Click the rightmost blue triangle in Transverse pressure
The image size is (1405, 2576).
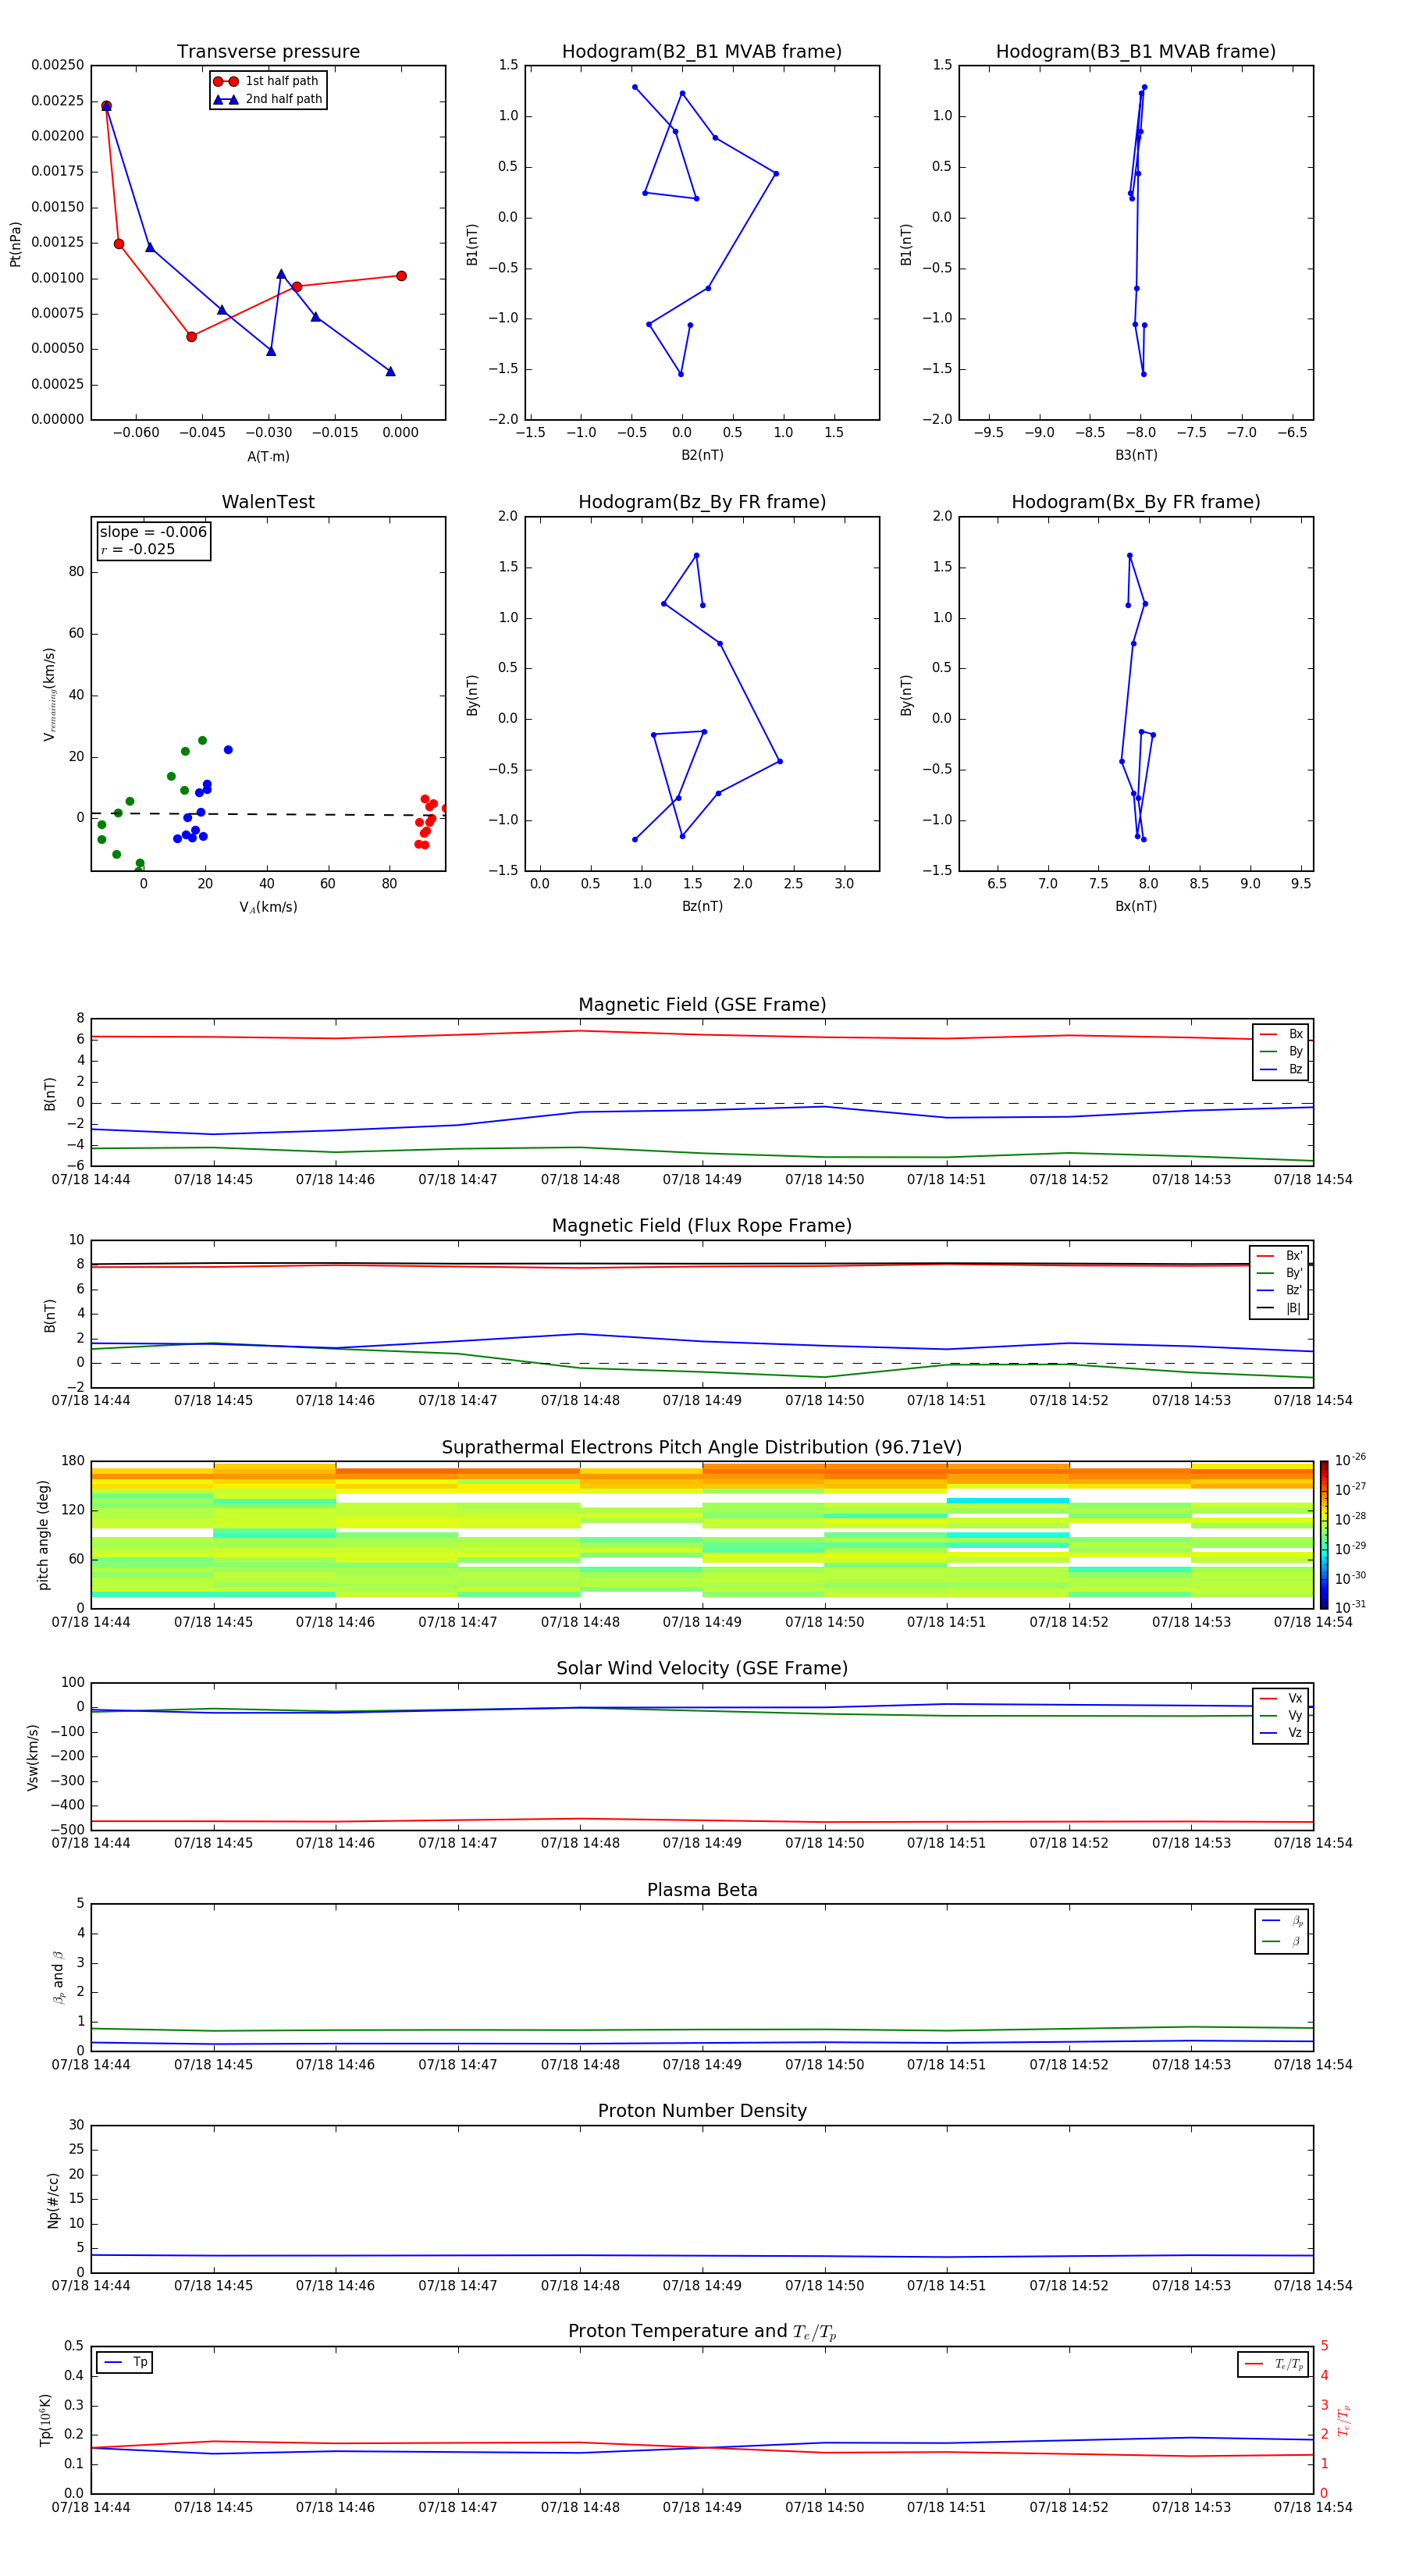pos(390,371)
